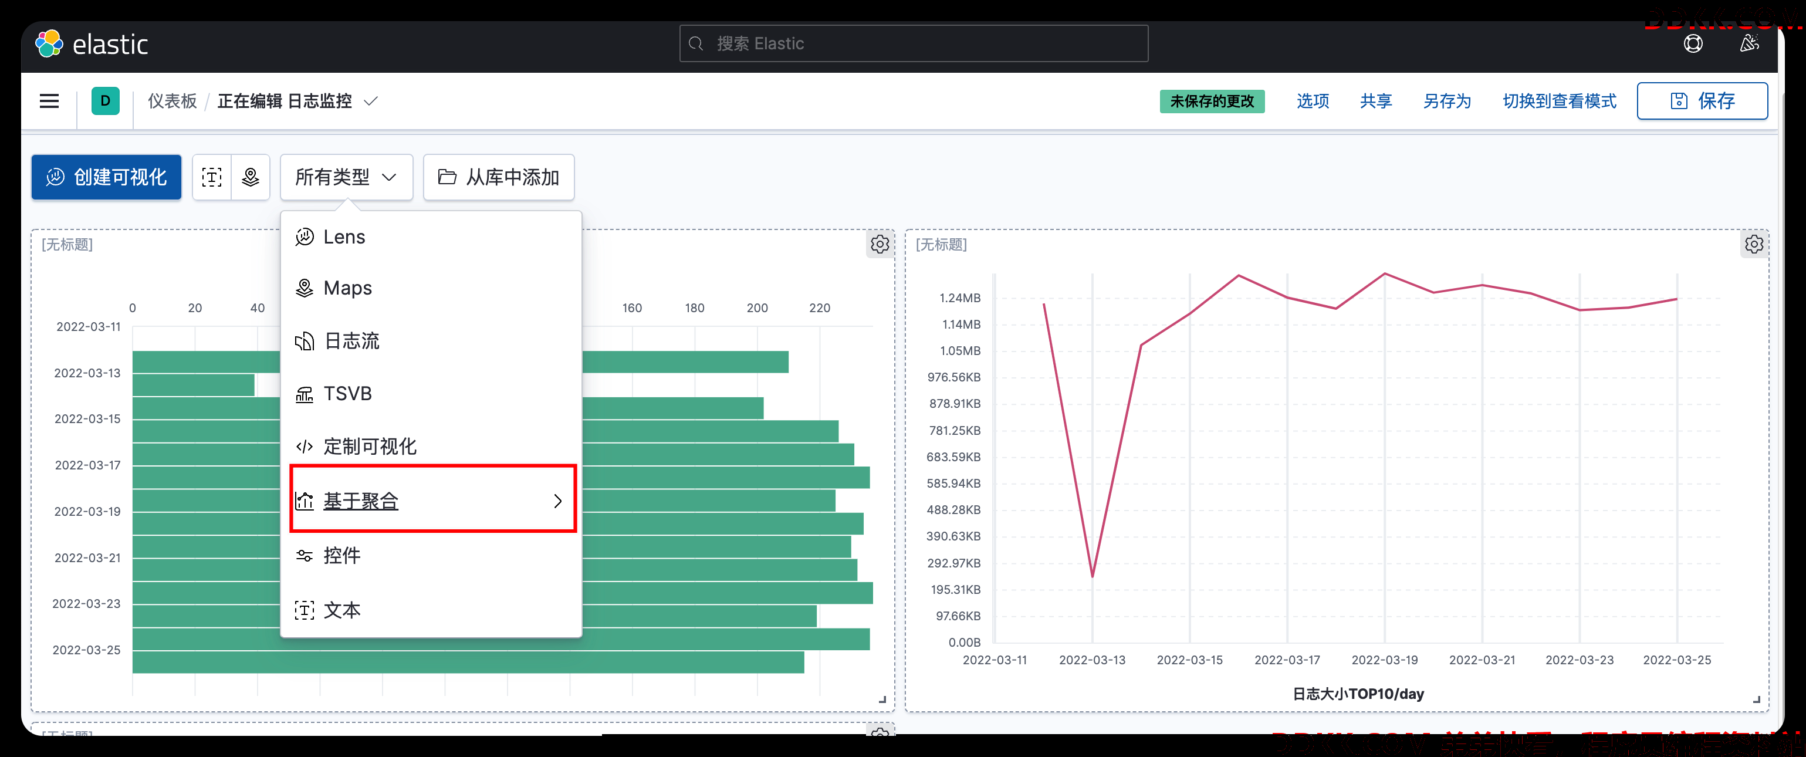Add text panel via toolbar icon

(x=212, y=177)
